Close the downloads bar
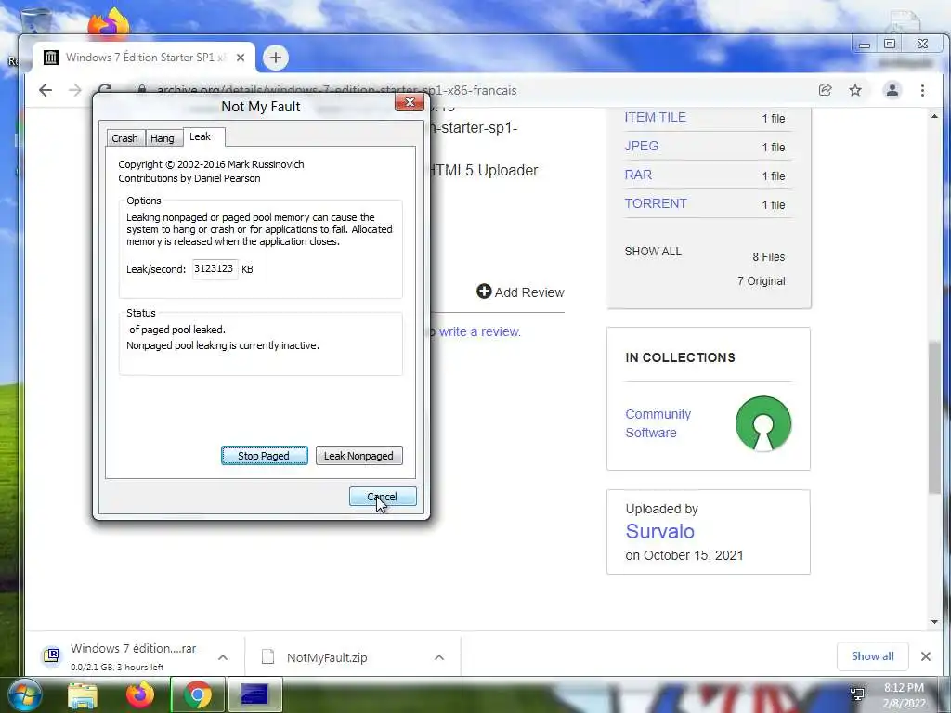Image resolution: width=951 pixels, height=713 pixels. point(926,656)
